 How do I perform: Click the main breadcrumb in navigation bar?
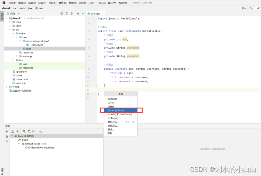point(22,8)
